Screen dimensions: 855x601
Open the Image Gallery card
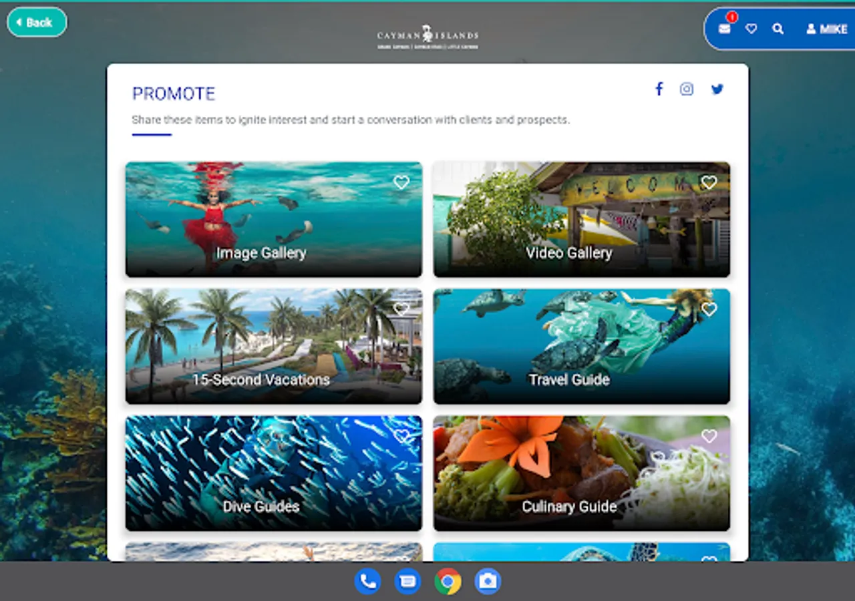[274, 220]
